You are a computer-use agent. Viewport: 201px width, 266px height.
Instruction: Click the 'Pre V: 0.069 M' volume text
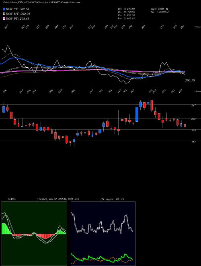click(x=159, y=12)
